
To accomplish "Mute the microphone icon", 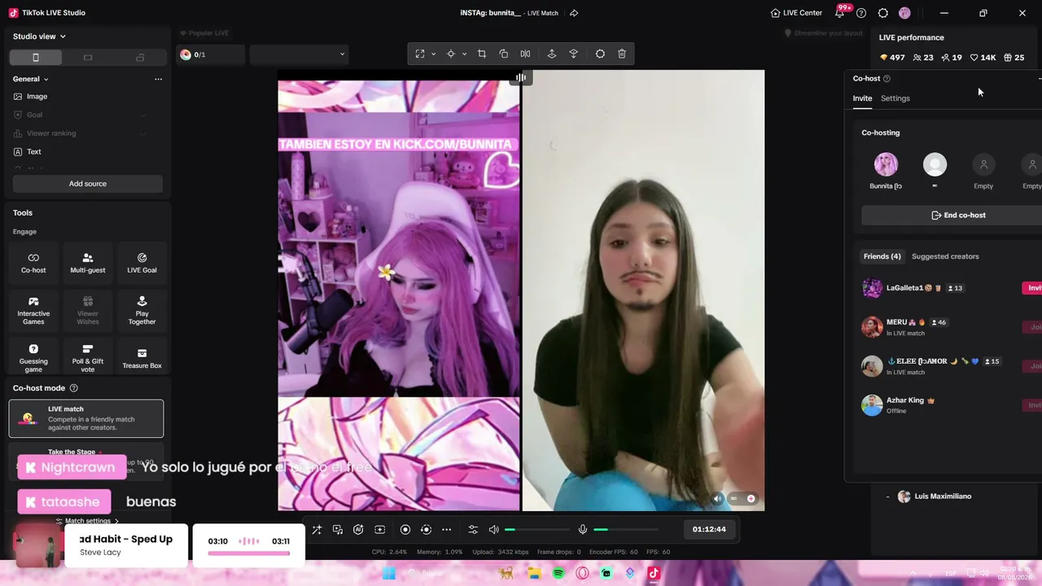I will 583,530.
